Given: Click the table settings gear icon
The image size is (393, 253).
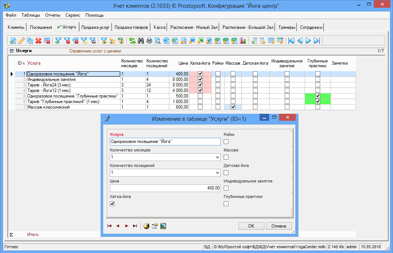Looking at the screenshot, I should click(271, 41).
